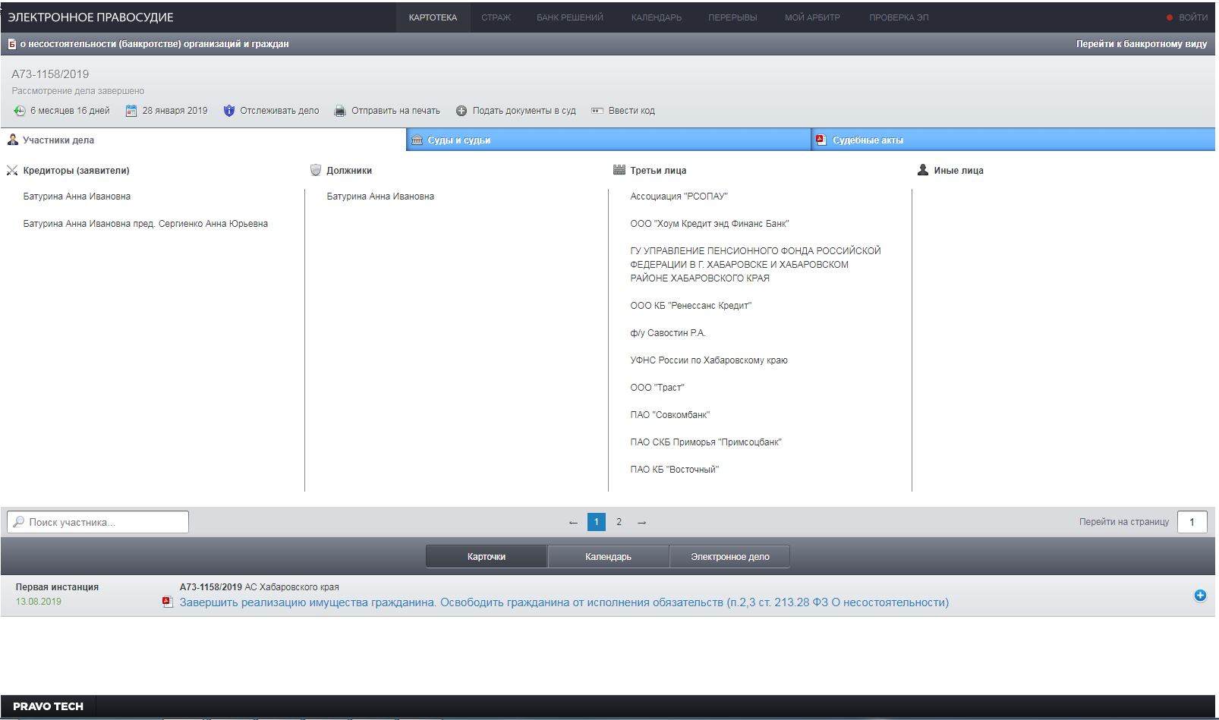This screenshot has height=720, width=1219.
Task: Click the shield icon for Отслеживать дело
Action: pyautogui.click(x=229, y=111)
